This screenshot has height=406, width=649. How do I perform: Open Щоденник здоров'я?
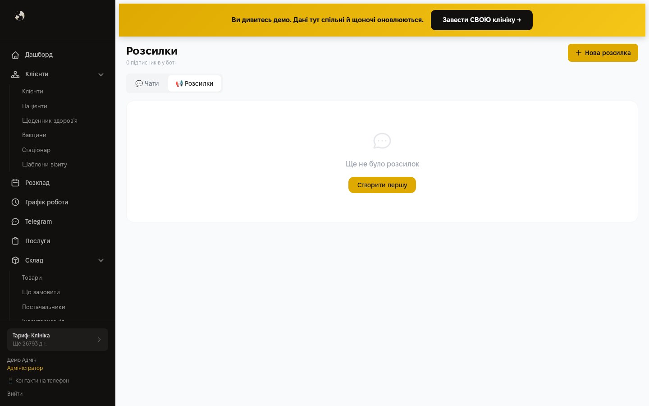pyautogui.click(x=50, y=121)
